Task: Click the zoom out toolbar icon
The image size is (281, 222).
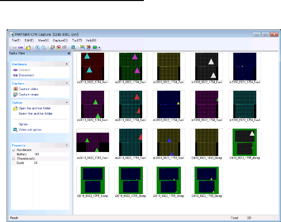Action: click(x=43, y=48)
